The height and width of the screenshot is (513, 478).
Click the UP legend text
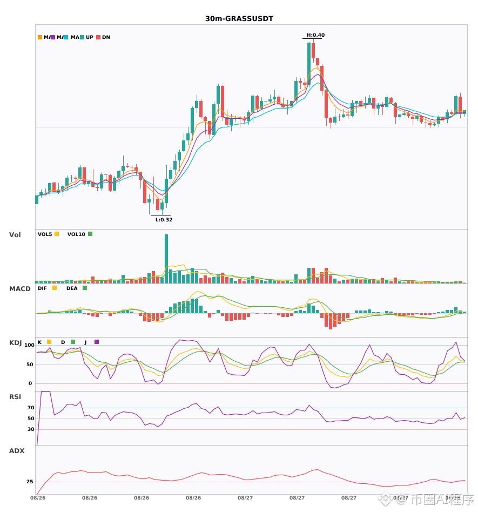coord(90,37)
